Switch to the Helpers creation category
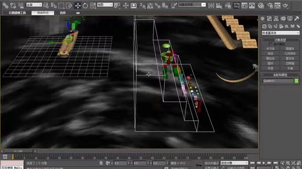 point(287,26)
